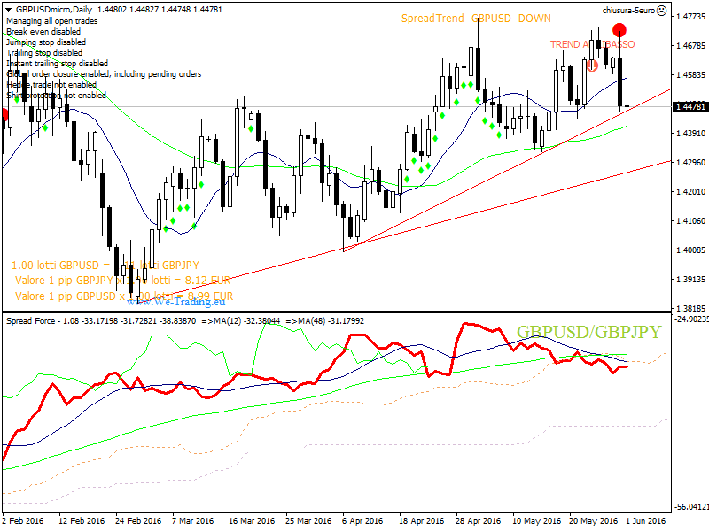Click the 'Managing all open trades' status line
Viewport: 709px width, 531px height.
tap(51, 20)
